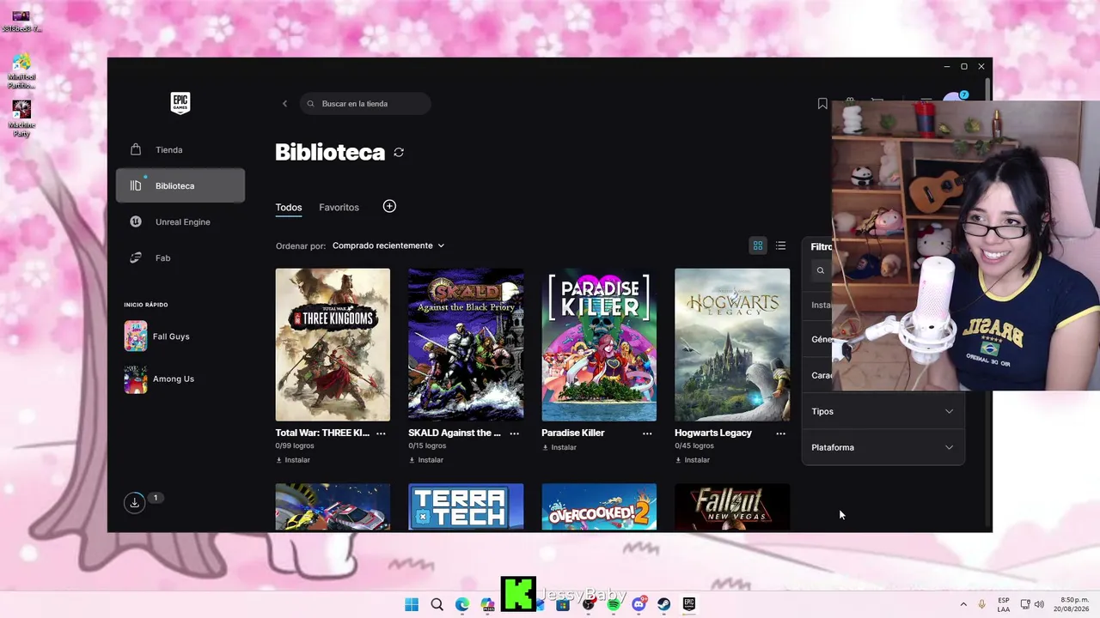Click the library vertical scrollbar
This screenshot has height=618, width=1100.
click(987, 301)
